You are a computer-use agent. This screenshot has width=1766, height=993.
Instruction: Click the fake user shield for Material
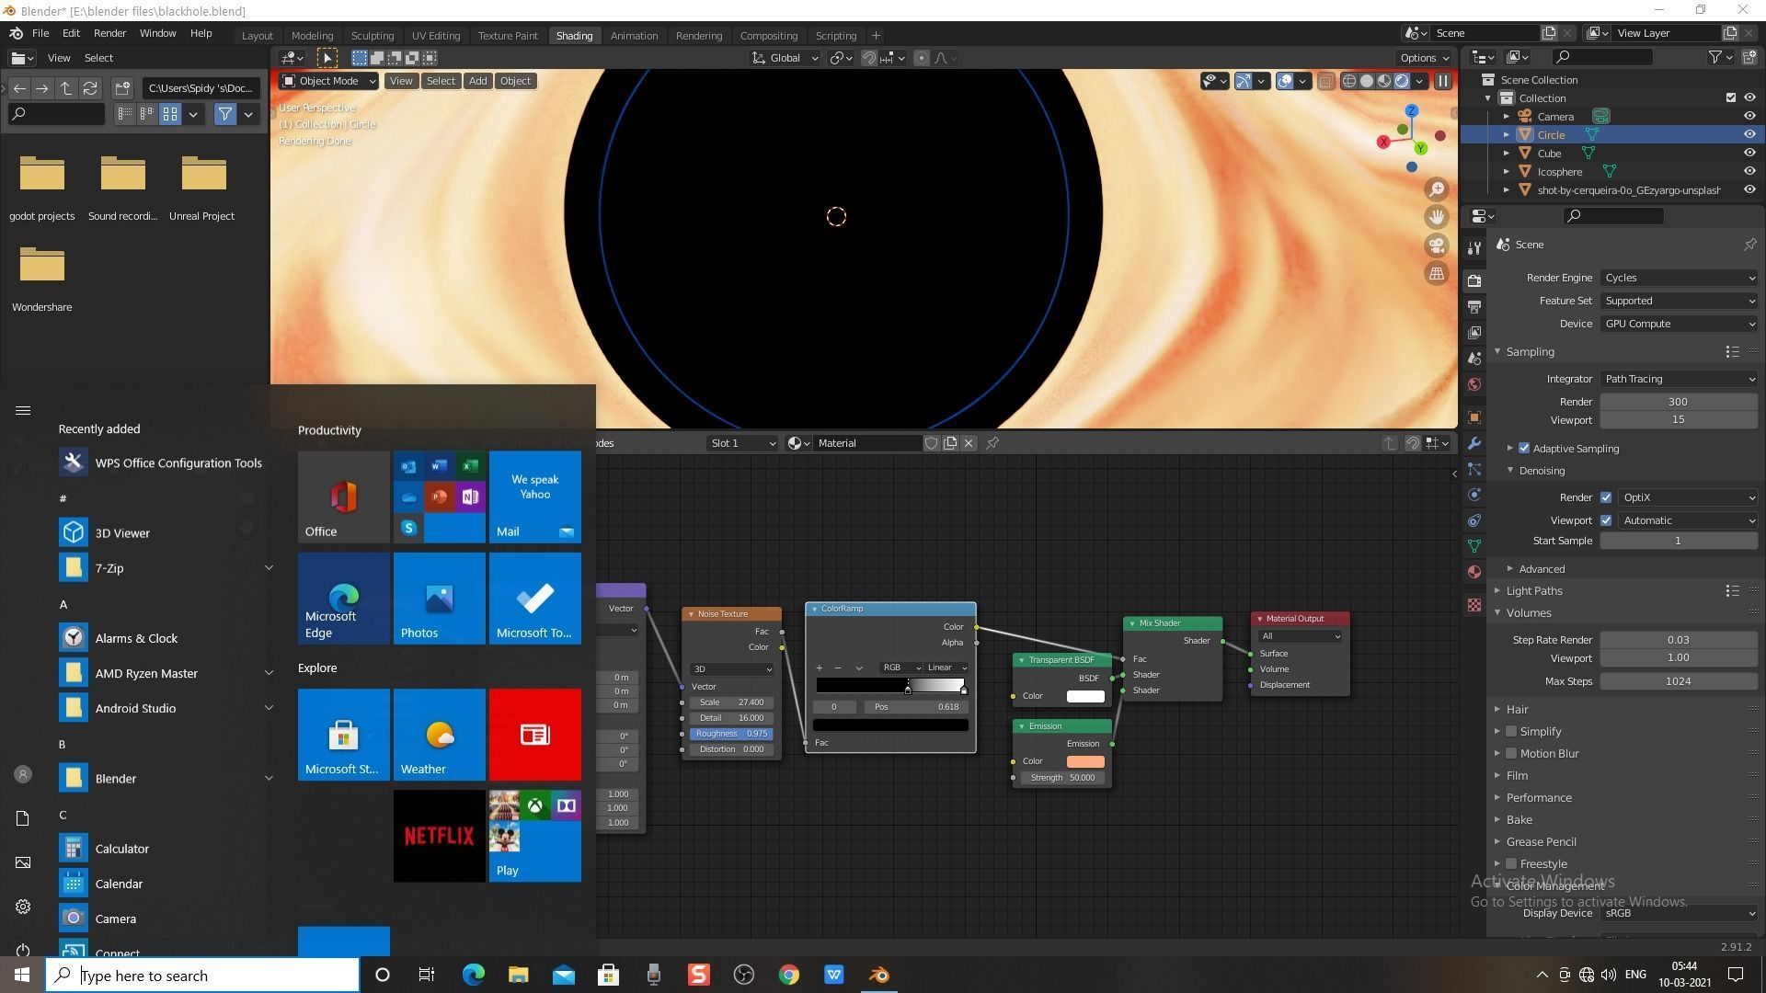[x=931, y=443]
